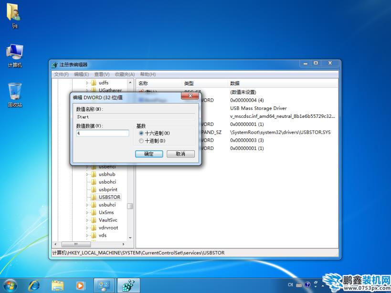Image resolution: width=391 pixels, height=293 pixels.
Task: Show hidden tray icons arrow
Action: tap(322, 285)
